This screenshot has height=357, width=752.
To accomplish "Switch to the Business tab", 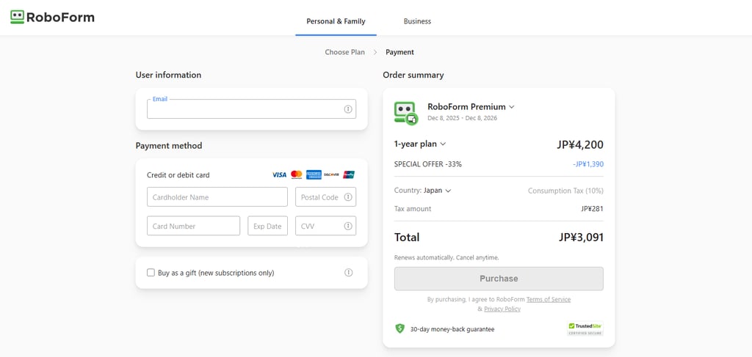I will click(x=417, y=21).
